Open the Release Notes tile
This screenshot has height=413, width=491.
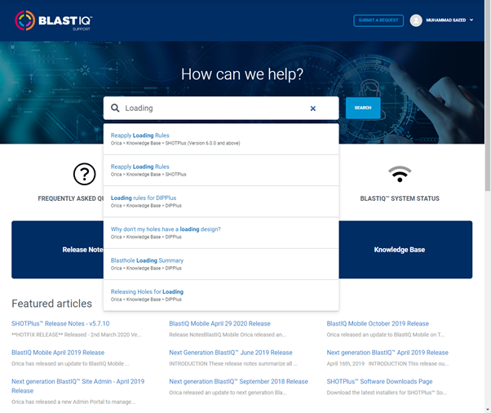point(58,250)
